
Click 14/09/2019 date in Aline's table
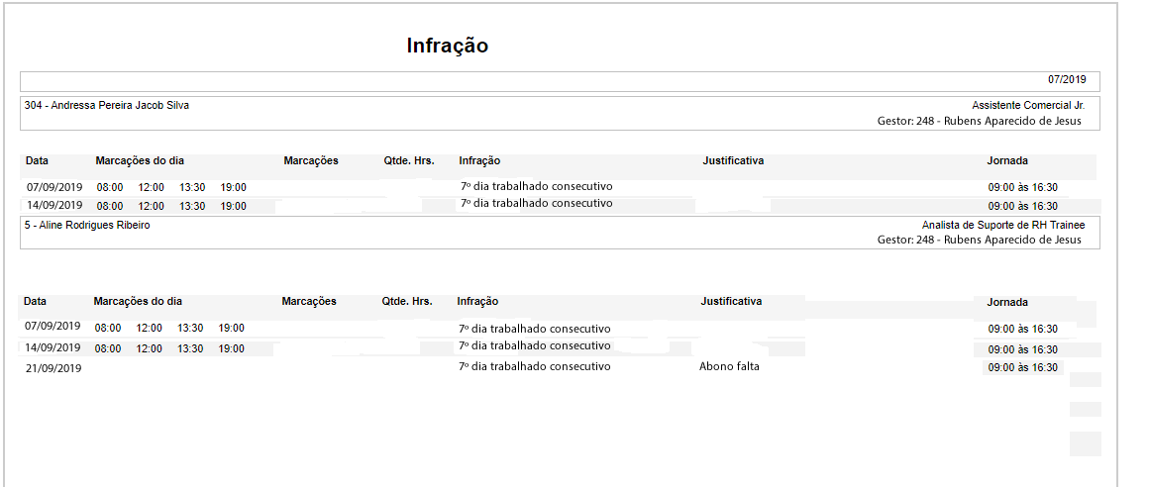coord(53,347)
